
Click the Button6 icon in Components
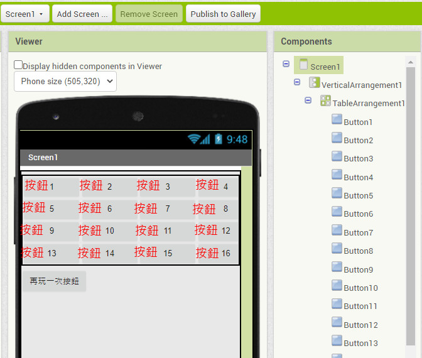coord(337,211)
